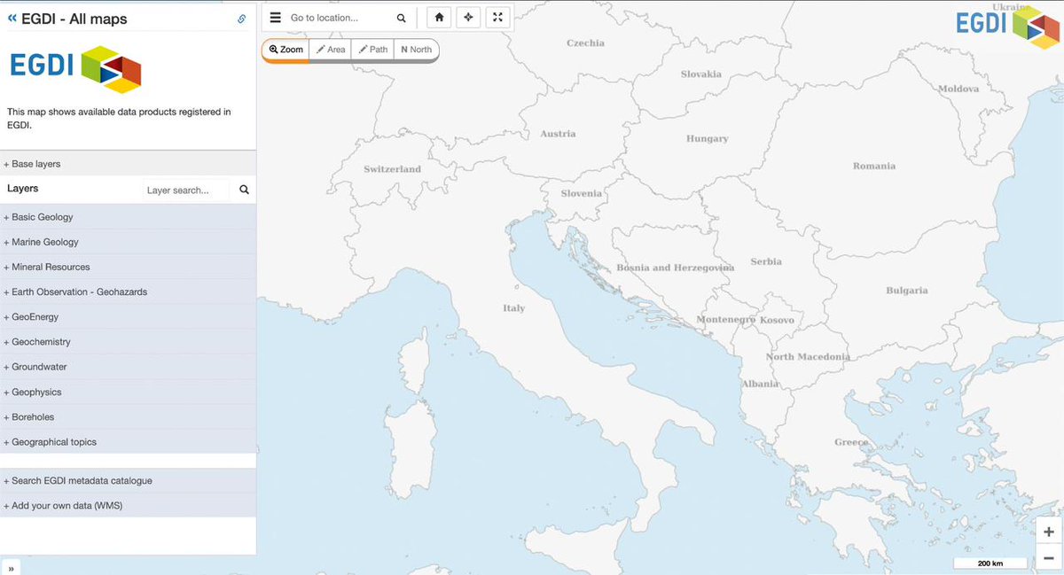
Task: Expand Base layers section
Action: (128, 164)
